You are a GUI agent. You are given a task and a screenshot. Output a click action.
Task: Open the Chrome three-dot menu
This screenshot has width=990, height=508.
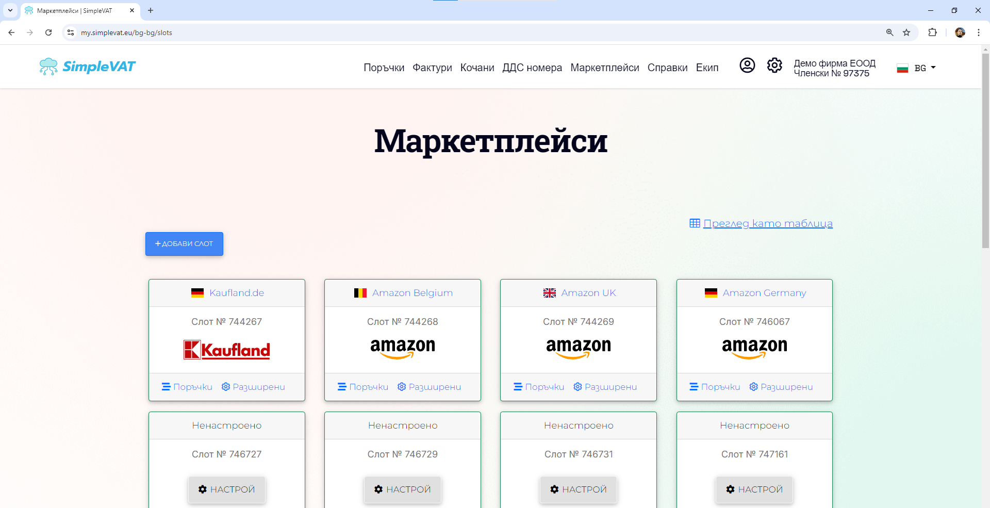click(x=979, y=32)
